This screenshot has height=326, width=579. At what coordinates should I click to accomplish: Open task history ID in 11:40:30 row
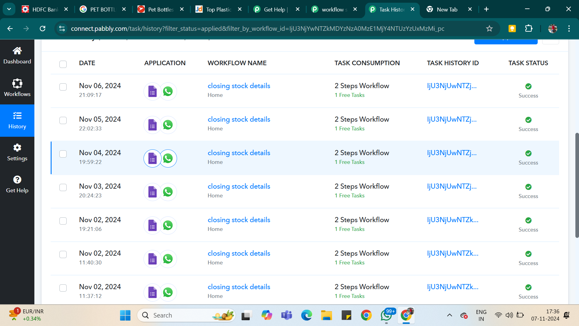(x=453, y=254)
